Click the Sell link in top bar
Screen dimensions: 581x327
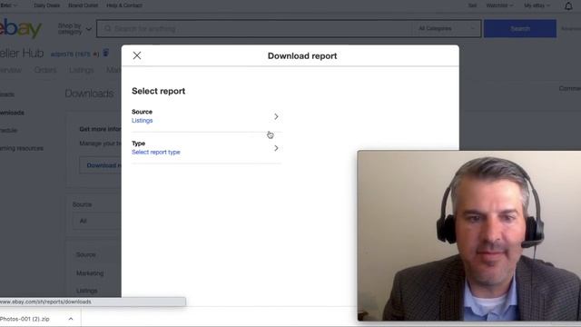pyautogui.click(x=472, y=5)
